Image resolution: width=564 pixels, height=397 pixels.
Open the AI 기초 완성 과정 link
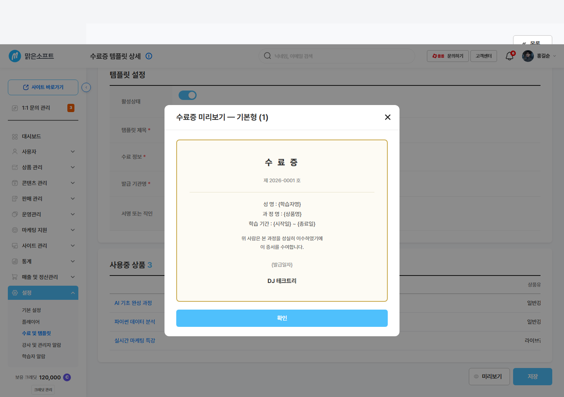pos(133,303)
